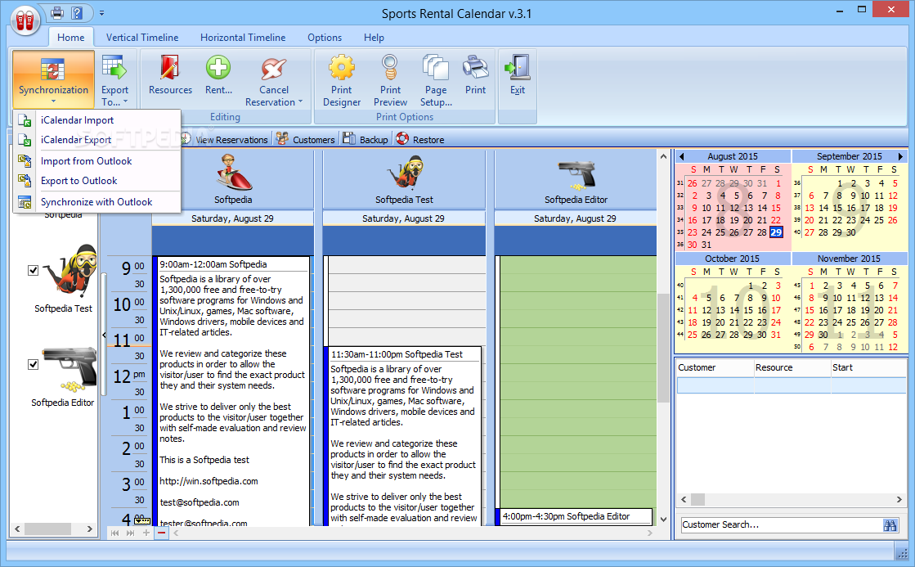
Task: Choose iCalendar Import menu item
Action: click(96, 120)
